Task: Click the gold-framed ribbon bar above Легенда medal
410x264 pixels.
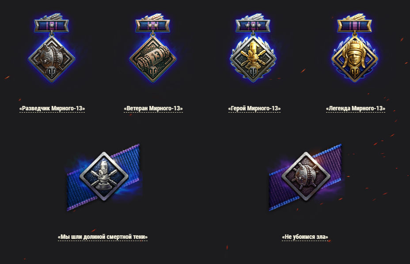Action: [355, 26]
